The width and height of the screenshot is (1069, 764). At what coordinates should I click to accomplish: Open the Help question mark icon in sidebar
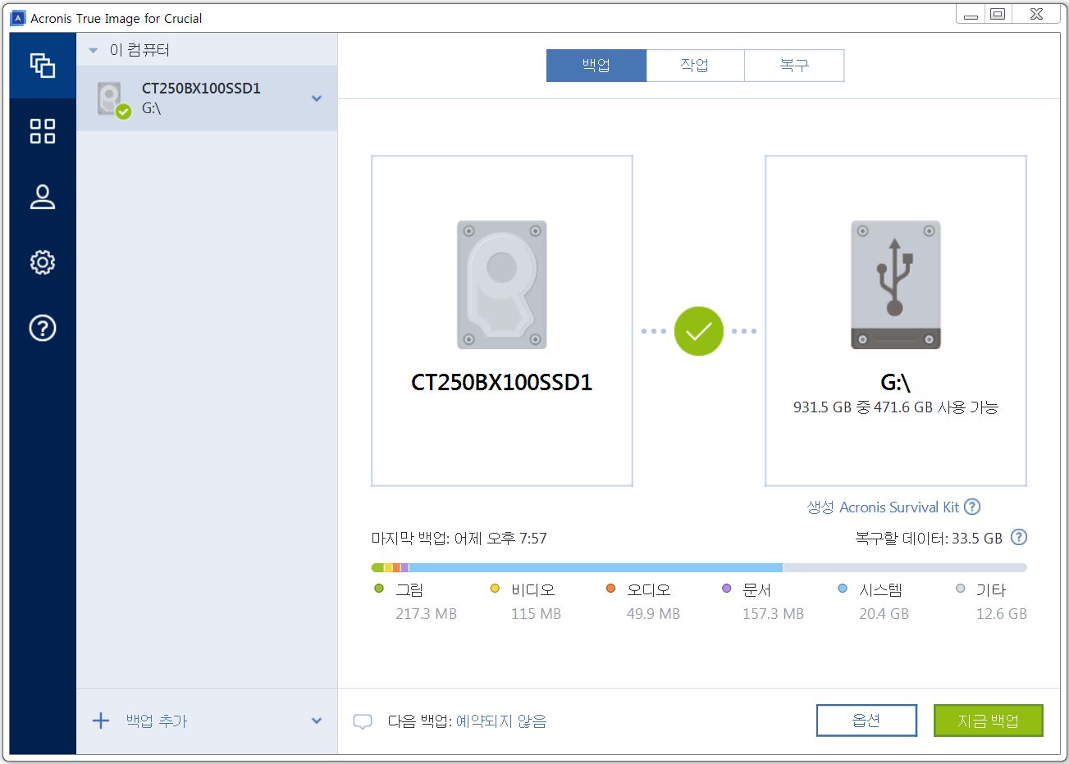[43, 328]
